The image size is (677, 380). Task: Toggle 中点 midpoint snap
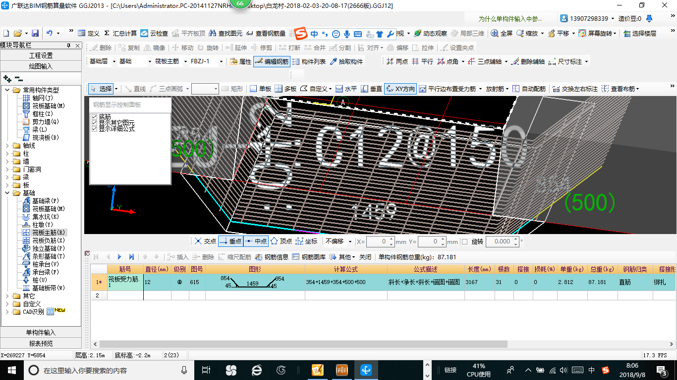coord(256,241)
